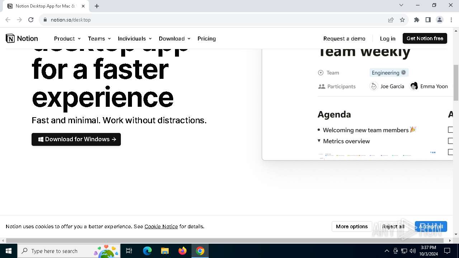Click the taskbar clock showing 3:37 PM
Screen dimensions: 459x258
click(429, 251)
